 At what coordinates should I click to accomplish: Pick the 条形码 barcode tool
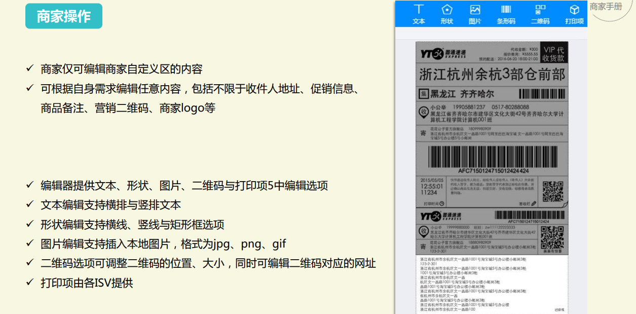click(x=506, y=14)
